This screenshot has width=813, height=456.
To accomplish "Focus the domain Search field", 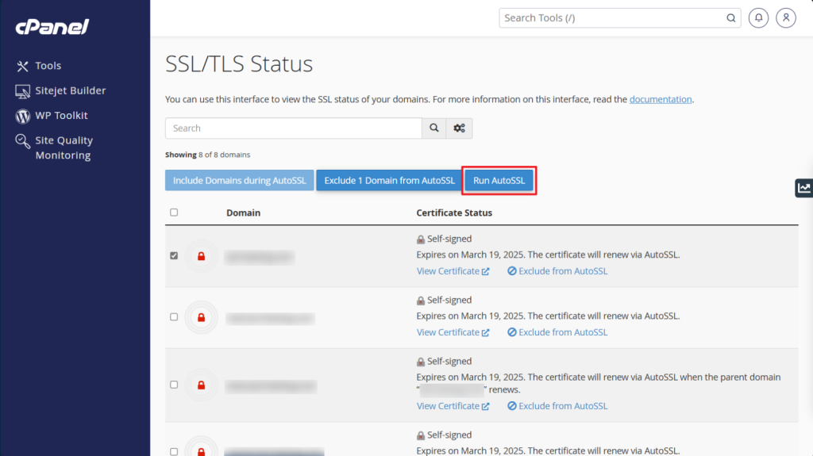I will (294, 128).
